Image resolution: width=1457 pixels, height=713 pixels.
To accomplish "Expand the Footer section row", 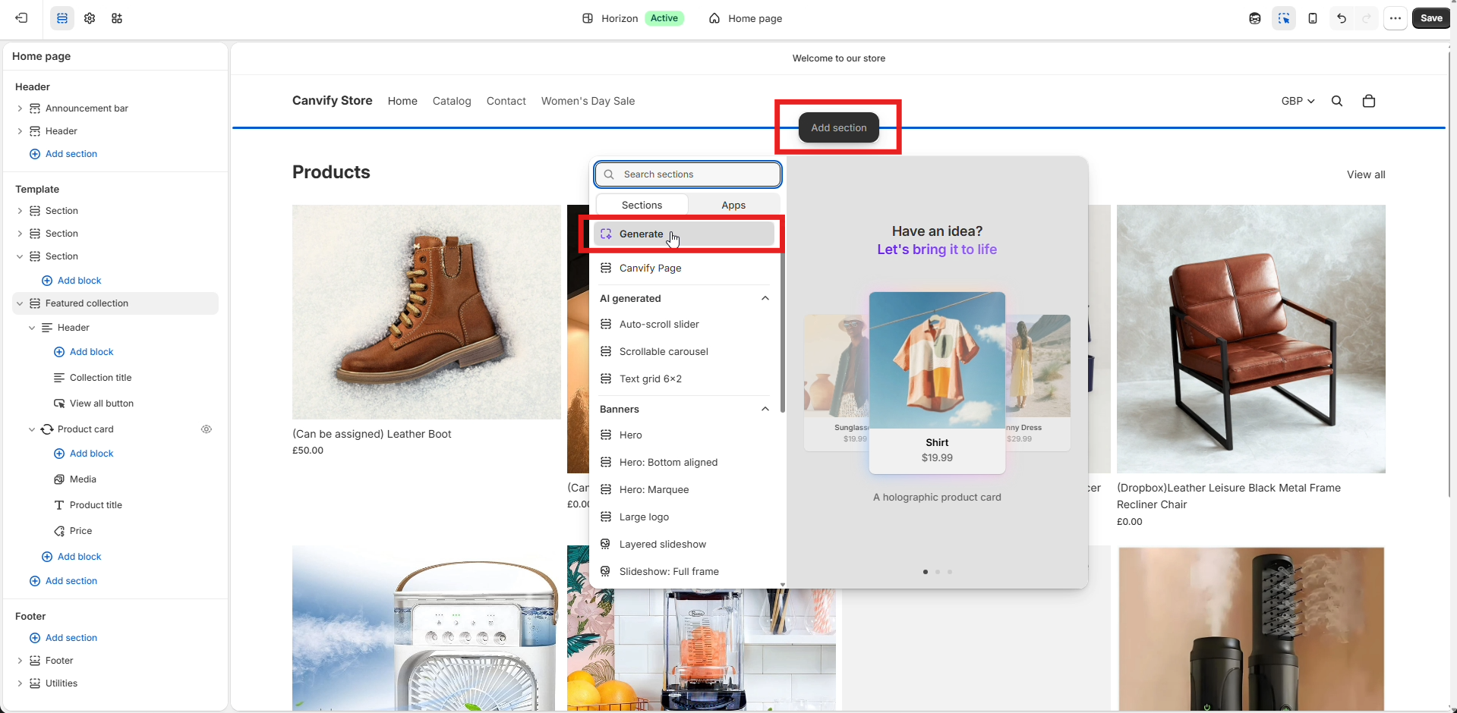I will click(20, 661).
